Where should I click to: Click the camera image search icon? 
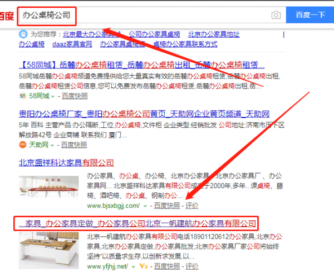coord(276,15)
